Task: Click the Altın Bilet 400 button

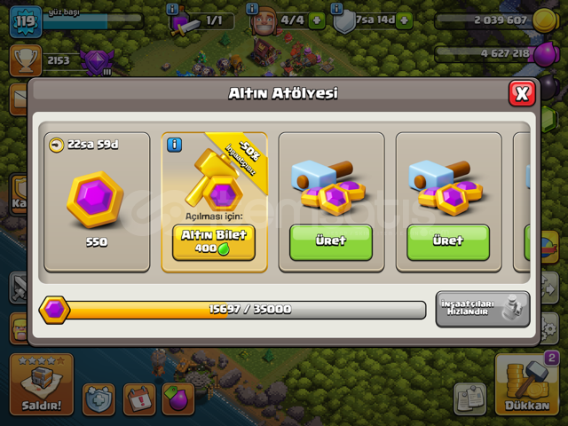Action: 214,242
